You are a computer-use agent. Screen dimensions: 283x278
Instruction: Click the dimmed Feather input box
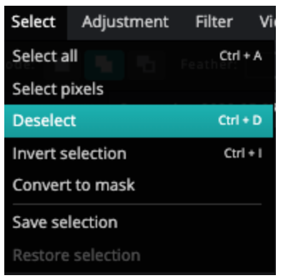point(260,64)
